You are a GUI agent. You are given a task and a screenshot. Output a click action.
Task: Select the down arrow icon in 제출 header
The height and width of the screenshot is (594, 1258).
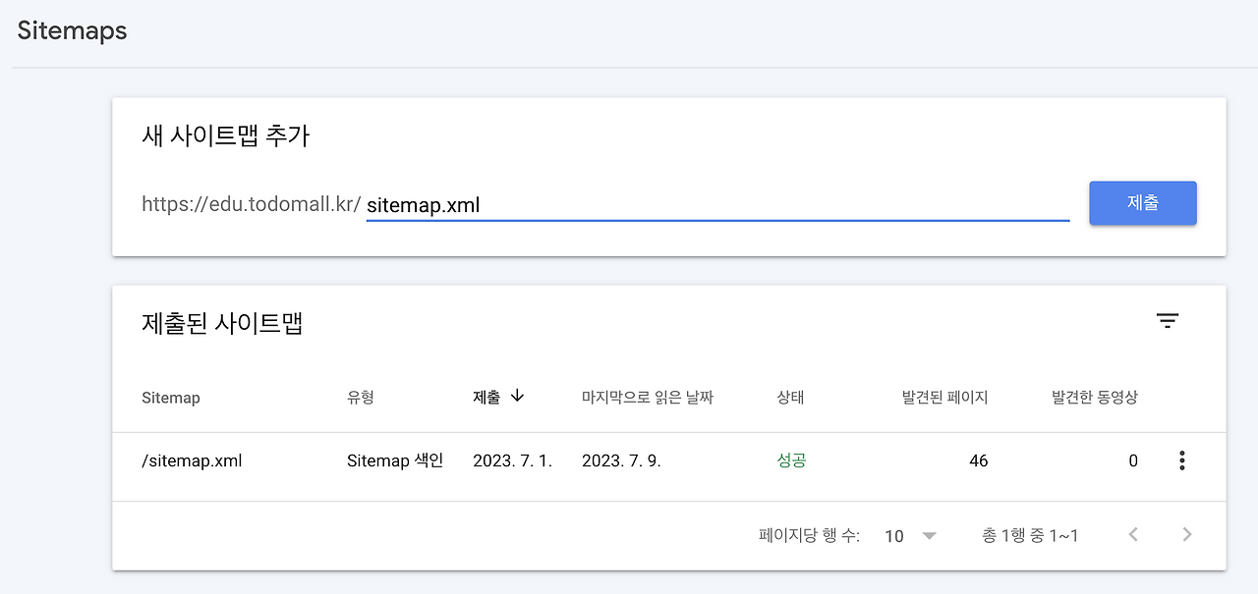pos(519,397)
